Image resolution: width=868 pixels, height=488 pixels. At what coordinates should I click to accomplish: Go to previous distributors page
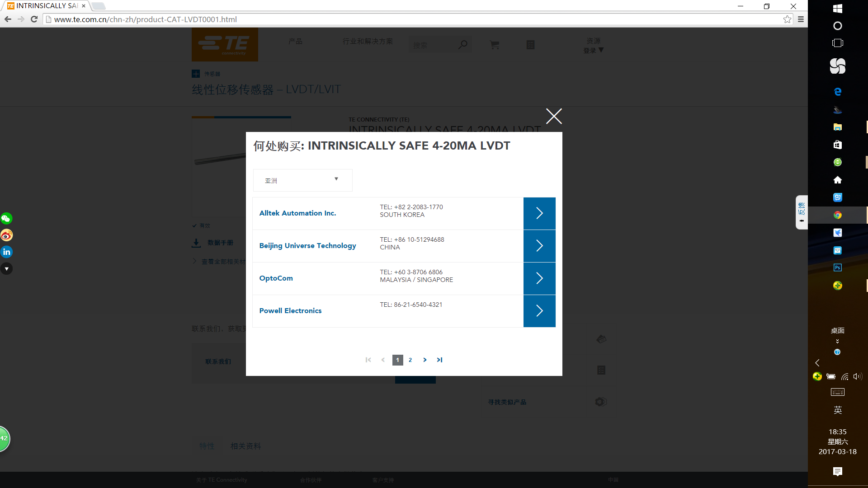[x=383, y=360]
